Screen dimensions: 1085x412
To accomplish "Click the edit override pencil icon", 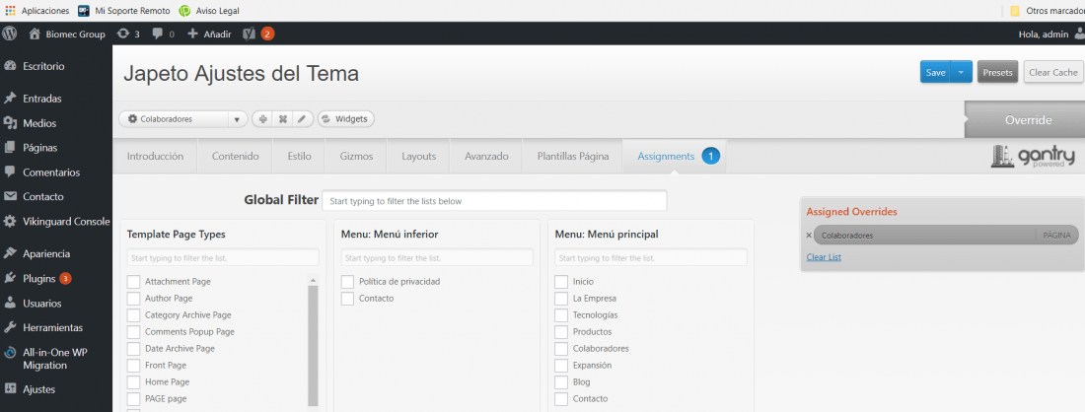I will tap(302, 119).
